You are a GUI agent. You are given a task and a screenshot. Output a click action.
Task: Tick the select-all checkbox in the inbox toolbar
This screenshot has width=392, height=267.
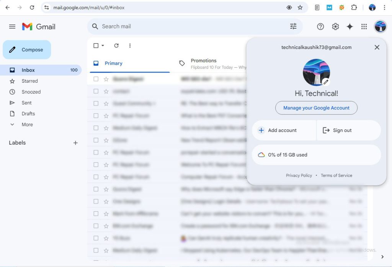click(96, 46)
